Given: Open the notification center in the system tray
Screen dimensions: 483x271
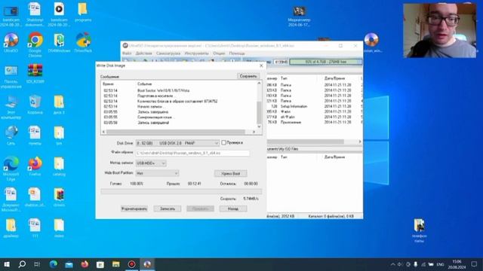Looking at the screenshot, I should [x=474, y=264].
